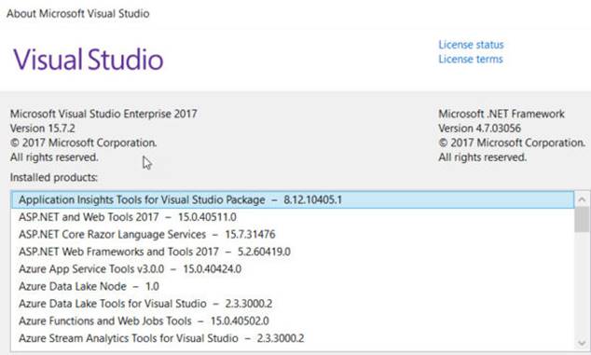Click the Microsoft Visual Studio Enterprise 2017 text

coord(103,114)
